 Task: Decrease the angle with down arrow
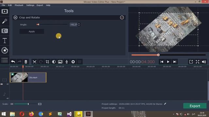pyautogui.click(x=79, y=25)
